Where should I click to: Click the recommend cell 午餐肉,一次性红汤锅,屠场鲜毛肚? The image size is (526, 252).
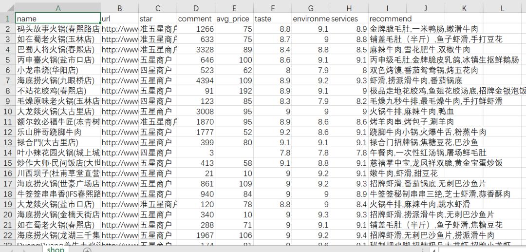click(428, 153)
